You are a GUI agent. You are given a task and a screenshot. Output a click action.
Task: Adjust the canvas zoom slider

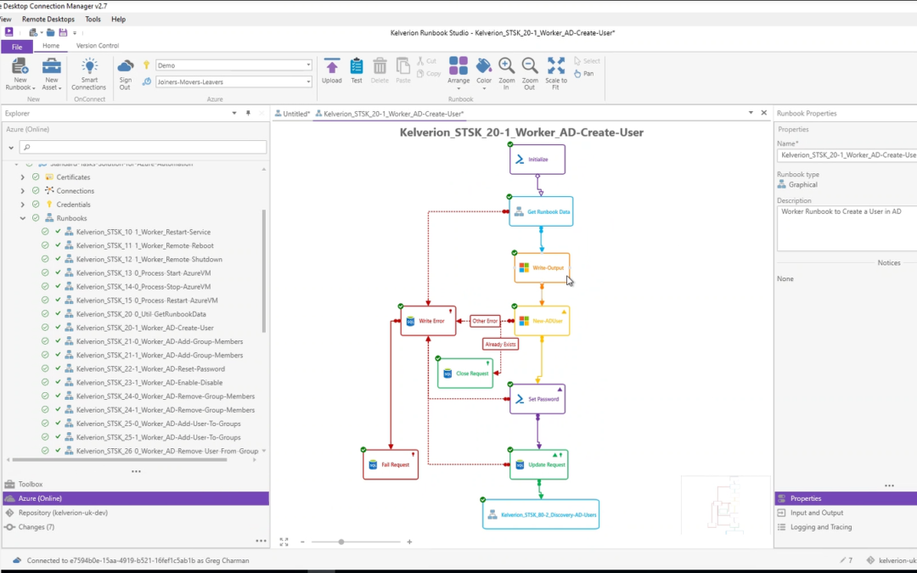pyautogui.click(x=341, y=542)
